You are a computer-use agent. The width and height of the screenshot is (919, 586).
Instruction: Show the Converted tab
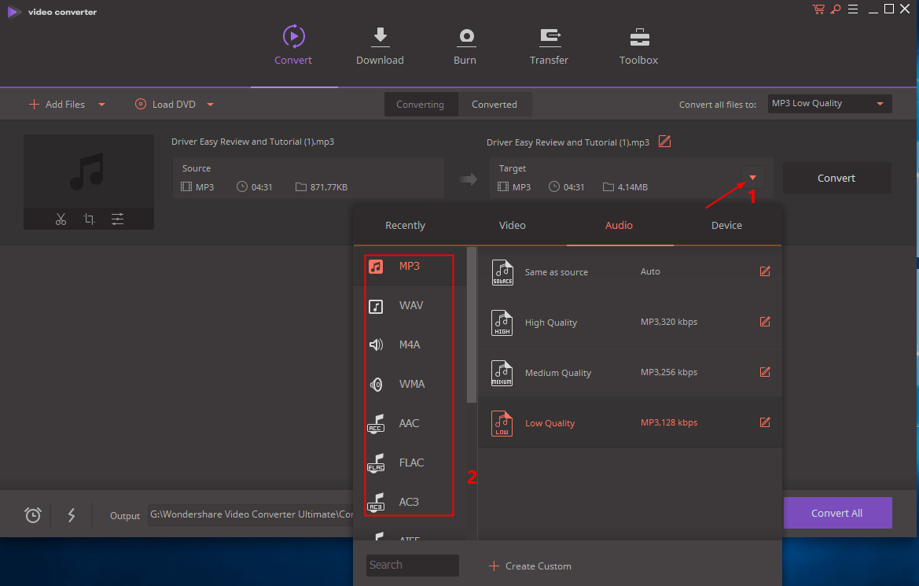click(494, 105)
